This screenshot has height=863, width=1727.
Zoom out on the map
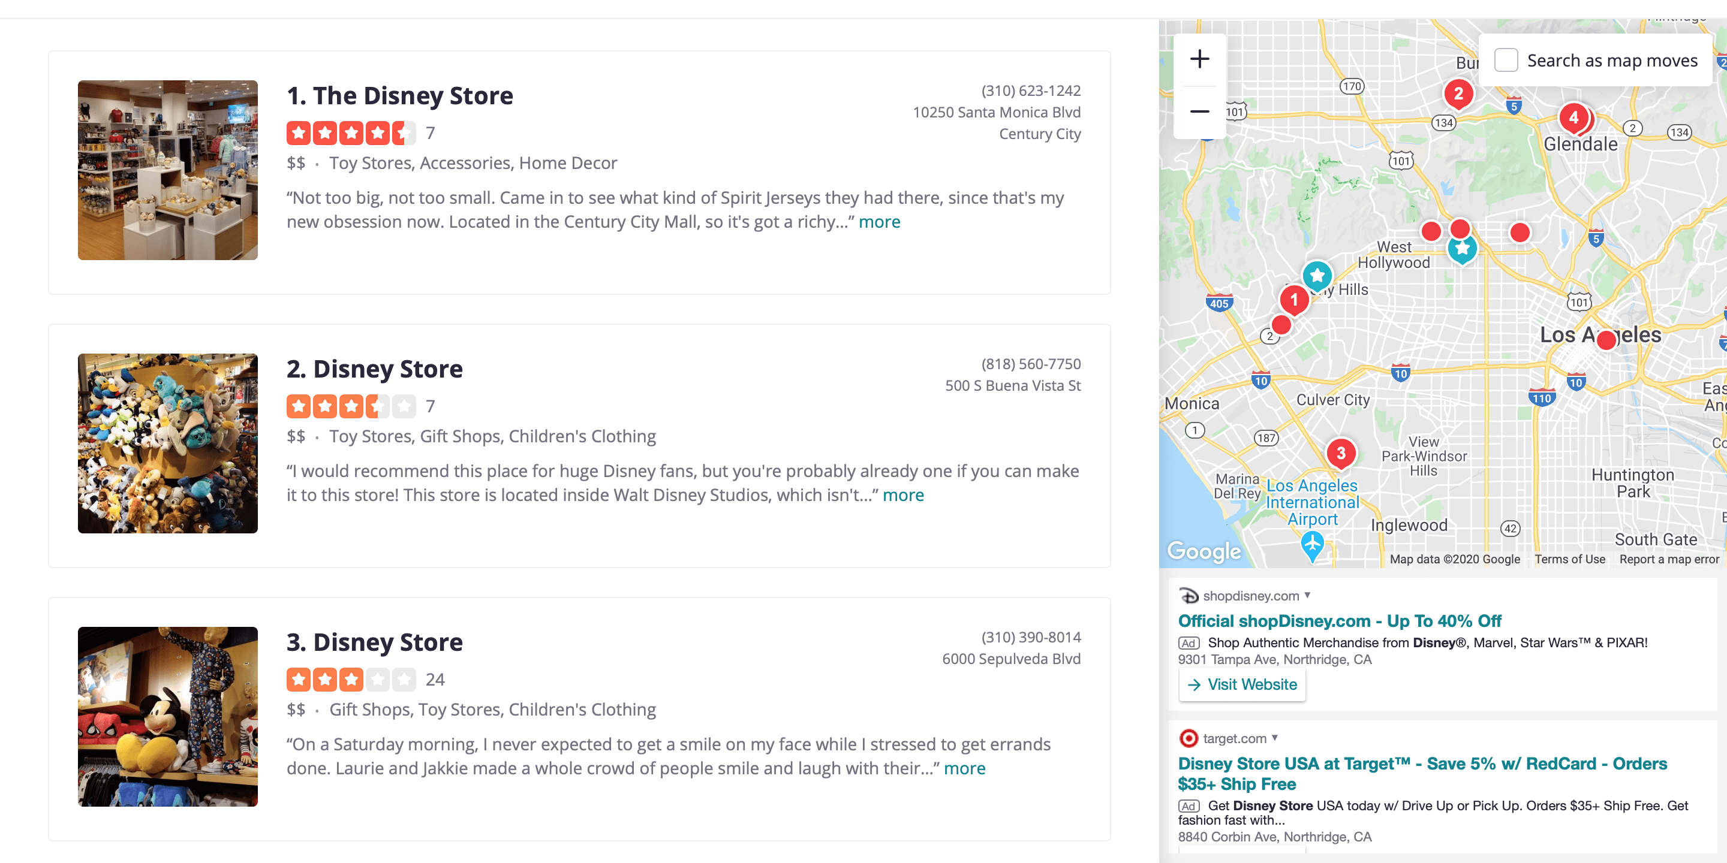[1201, 111]
